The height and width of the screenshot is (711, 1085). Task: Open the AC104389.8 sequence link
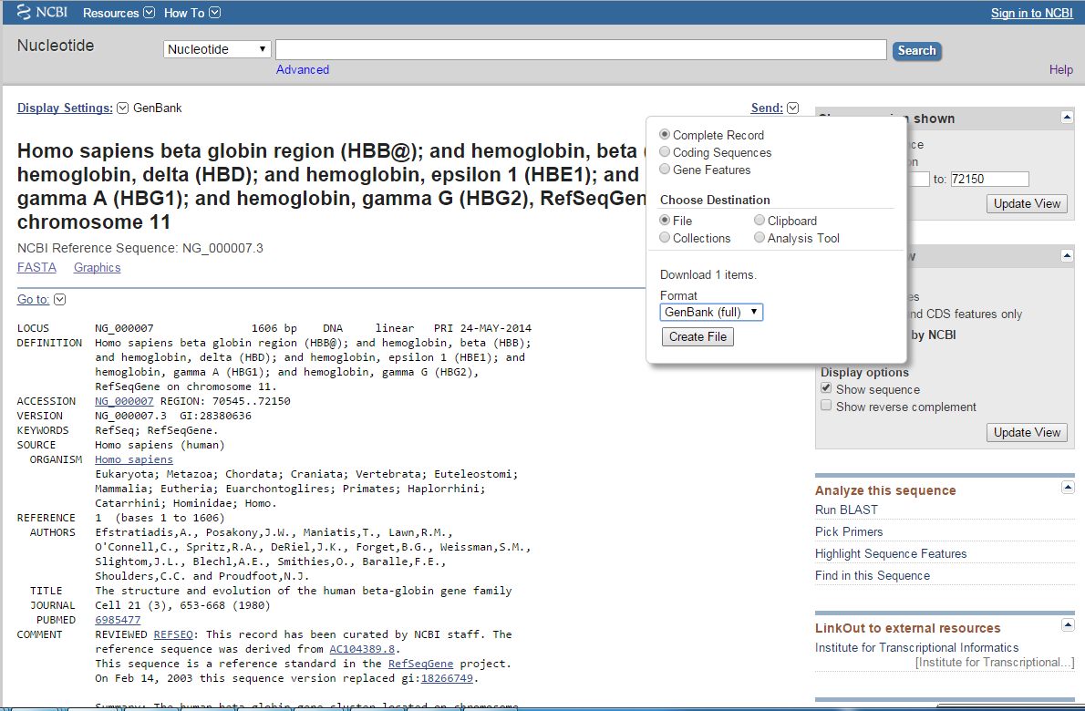(x=362, y=649)
